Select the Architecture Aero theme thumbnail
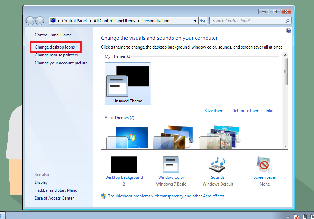This screenshot has height=219, width=314. (173, 138)
